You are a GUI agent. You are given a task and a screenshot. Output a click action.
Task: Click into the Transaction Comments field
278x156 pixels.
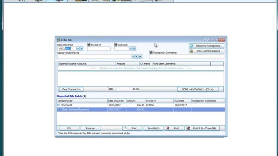click(x=186, y=57)
